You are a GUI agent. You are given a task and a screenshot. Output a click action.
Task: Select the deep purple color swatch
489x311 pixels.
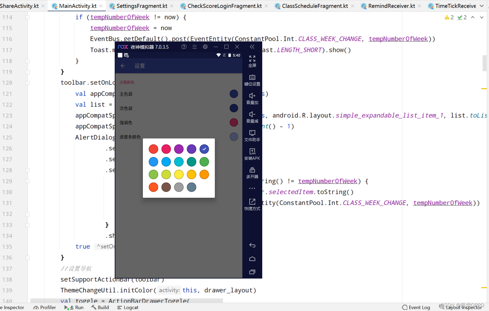coord(192,149)
